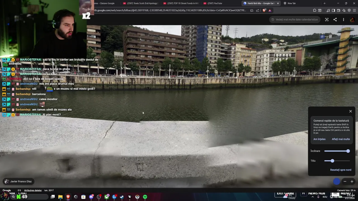Open a new browser tab with plus
358x201 pixels.
point(324,3)
